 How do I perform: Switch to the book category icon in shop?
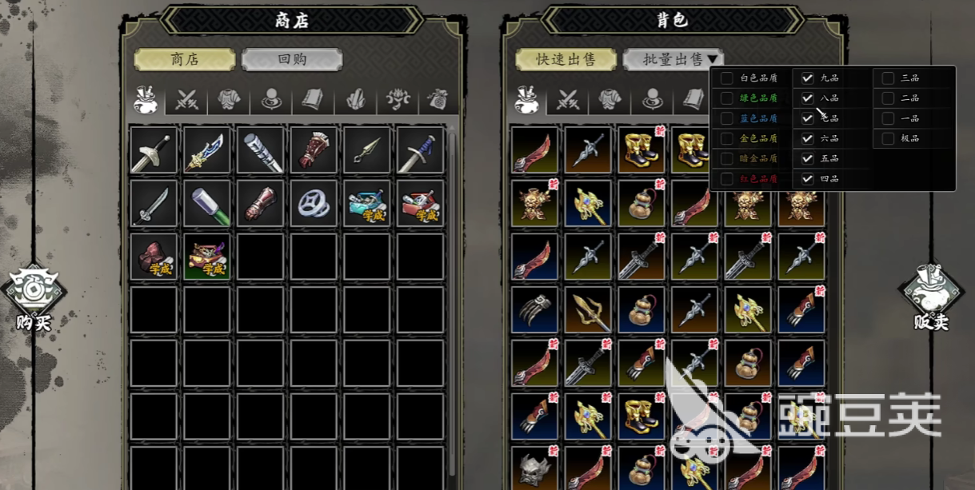click(312, 100)
